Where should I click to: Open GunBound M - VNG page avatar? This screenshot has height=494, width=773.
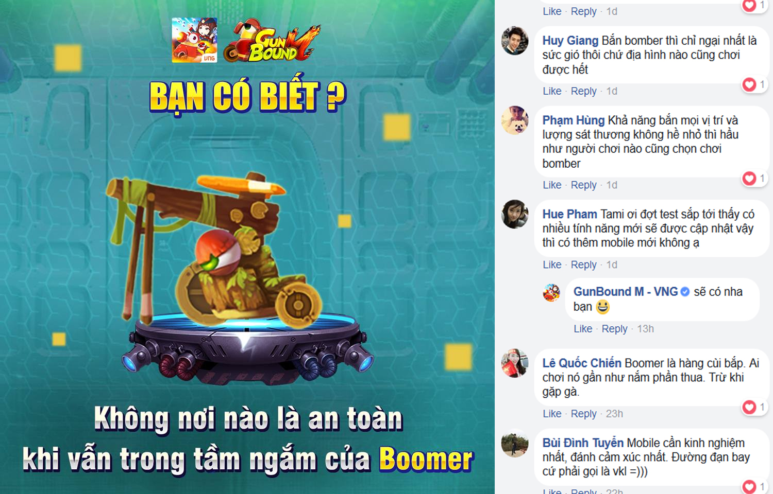tap(551, 293)
